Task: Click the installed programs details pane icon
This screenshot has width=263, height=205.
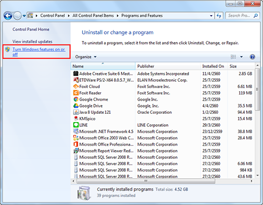Action: click(84, 193)
